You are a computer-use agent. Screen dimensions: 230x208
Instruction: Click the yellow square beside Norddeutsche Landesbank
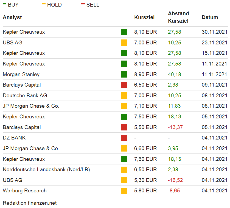pyautogui.click(x=124, y=170)
